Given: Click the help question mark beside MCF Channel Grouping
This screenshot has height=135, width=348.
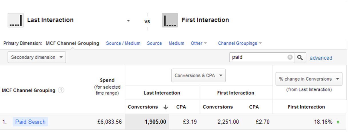Looking at the screenshot, I should pyautogui.click(x=61, y=90).
